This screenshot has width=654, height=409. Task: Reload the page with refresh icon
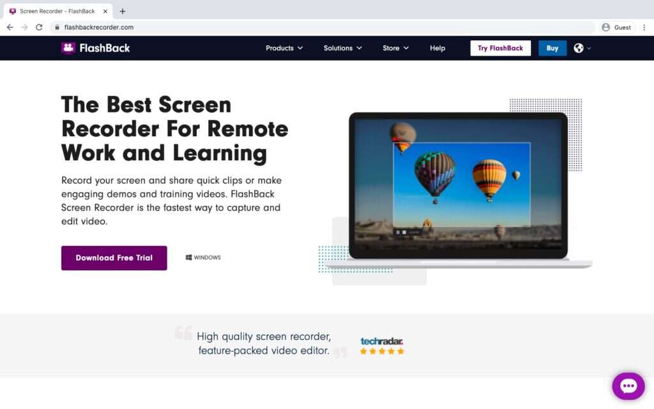click(x=39, y=27)
